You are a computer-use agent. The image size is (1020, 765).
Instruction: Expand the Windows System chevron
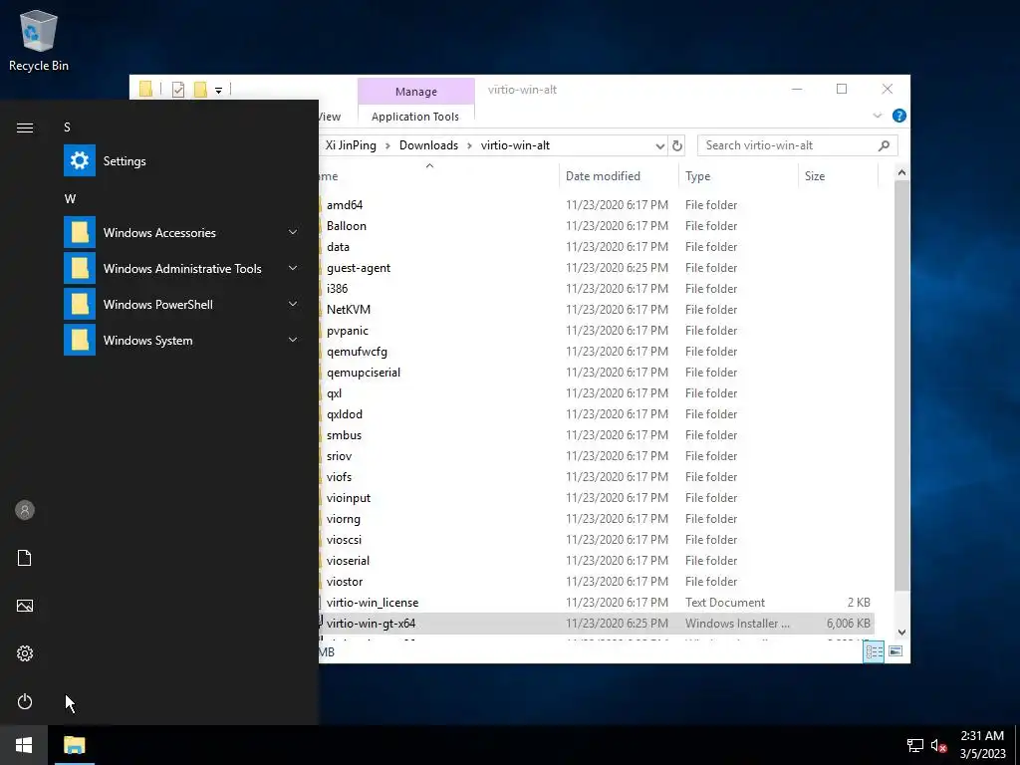click(293, 340)
